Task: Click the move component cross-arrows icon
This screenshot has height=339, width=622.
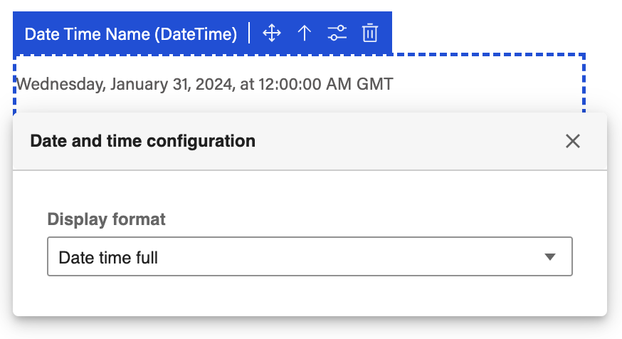Action: pyautogui.click(x=272, y=33)
